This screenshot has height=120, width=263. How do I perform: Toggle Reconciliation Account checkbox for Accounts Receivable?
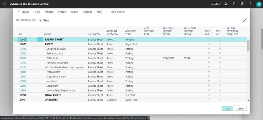point(220,62)
